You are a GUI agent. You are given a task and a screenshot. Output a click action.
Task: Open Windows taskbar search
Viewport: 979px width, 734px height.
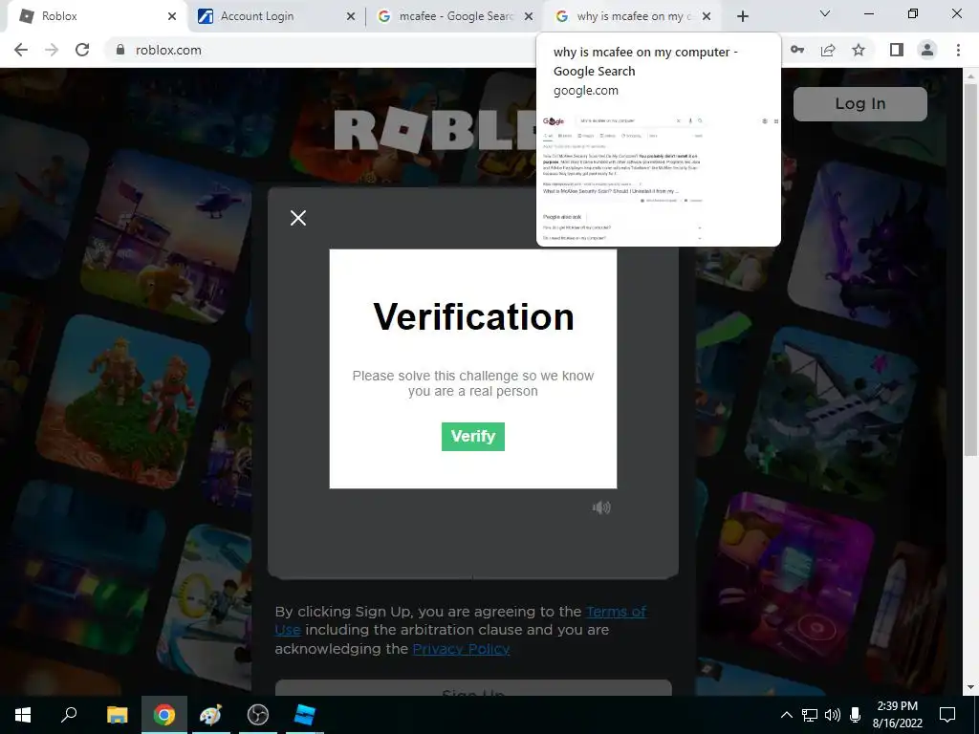(69, 715)
